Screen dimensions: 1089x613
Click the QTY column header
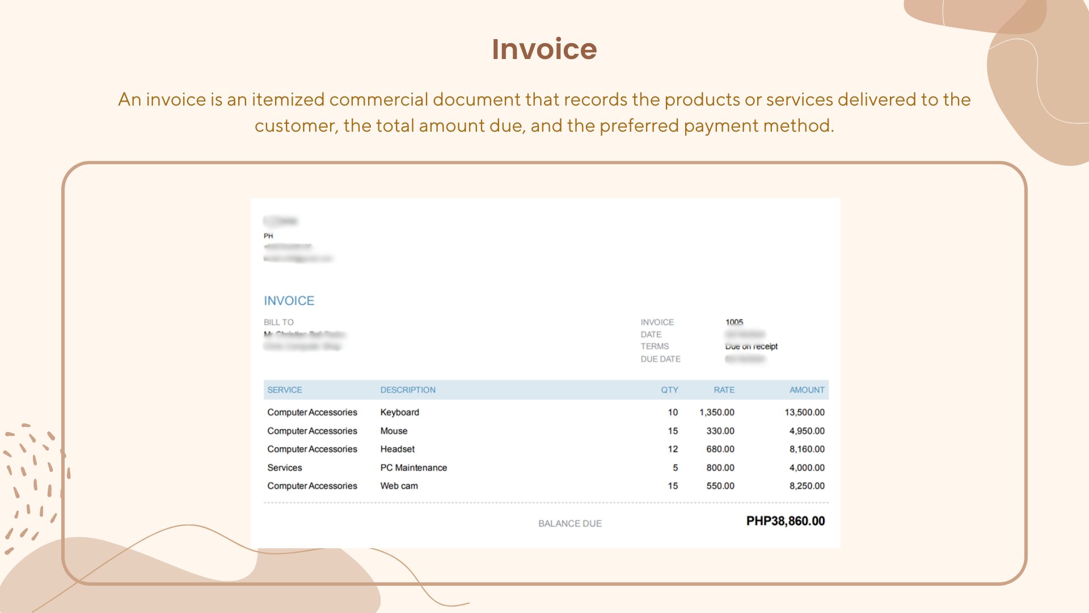tap(669, 390)
